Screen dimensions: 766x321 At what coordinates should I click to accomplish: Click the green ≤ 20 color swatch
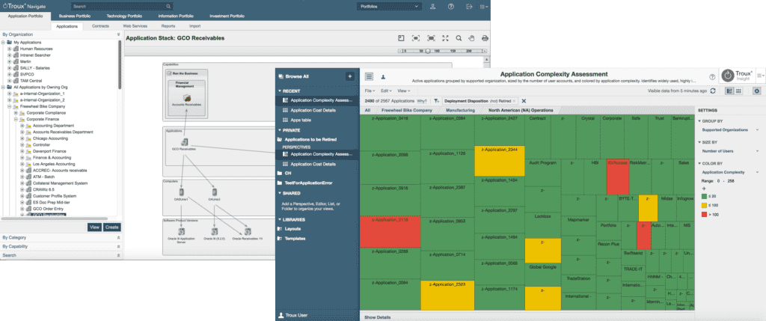tap(704, 196)
